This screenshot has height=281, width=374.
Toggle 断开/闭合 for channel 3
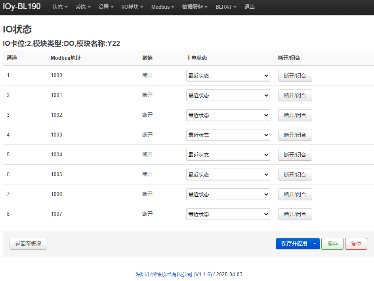(295, 115)
